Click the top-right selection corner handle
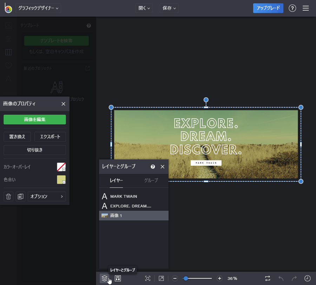Screen dimensions: 316x285 pyautogui.click(x=301, y=107)
